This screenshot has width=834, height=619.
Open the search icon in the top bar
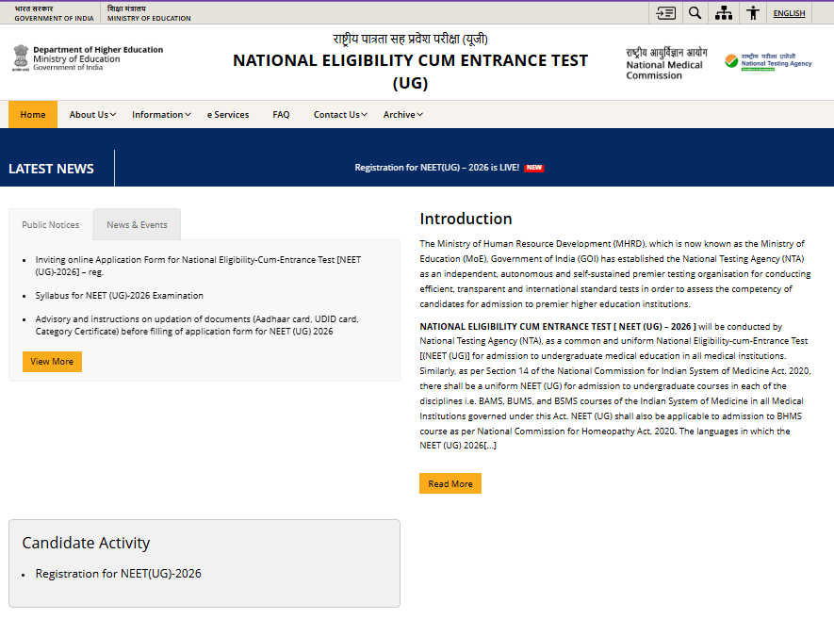click(x=695, y=12)
